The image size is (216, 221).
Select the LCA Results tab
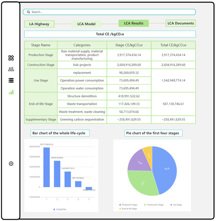click(134, 23)
